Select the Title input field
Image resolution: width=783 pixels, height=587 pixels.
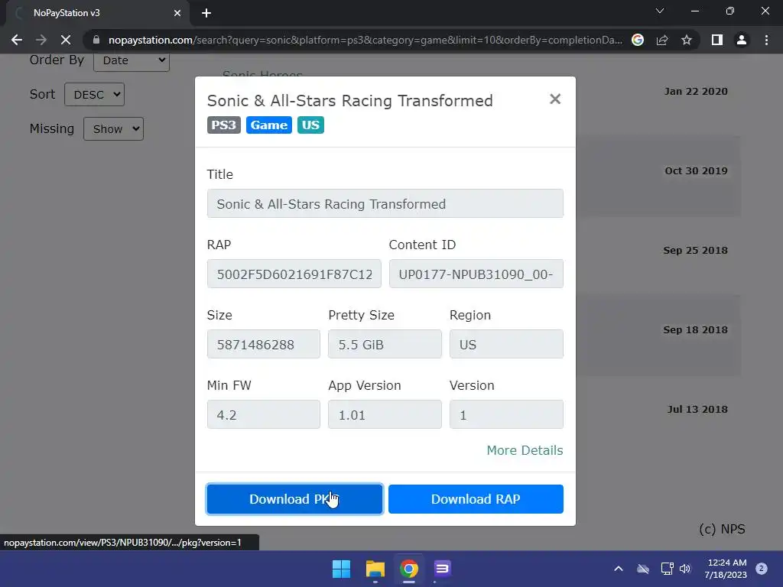click(385, 203)
